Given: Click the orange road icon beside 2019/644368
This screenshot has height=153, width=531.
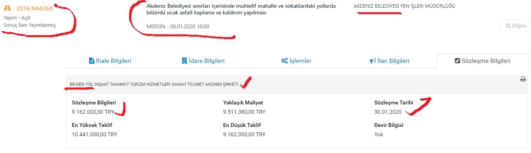Looking at the screenshot, I should (x=7, y=8).
